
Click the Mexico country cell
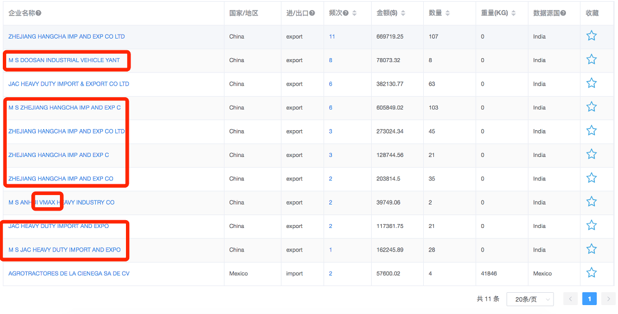coord(238,273)
